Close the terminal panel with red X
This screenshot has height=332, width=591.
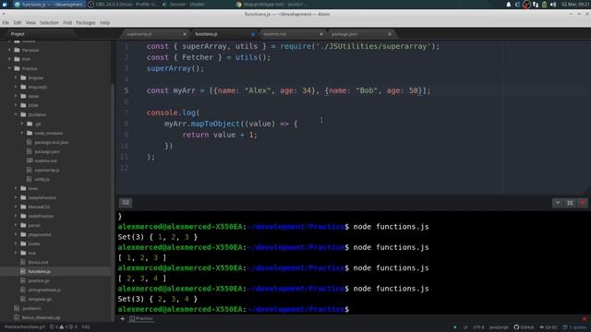[x=583, y=203]
